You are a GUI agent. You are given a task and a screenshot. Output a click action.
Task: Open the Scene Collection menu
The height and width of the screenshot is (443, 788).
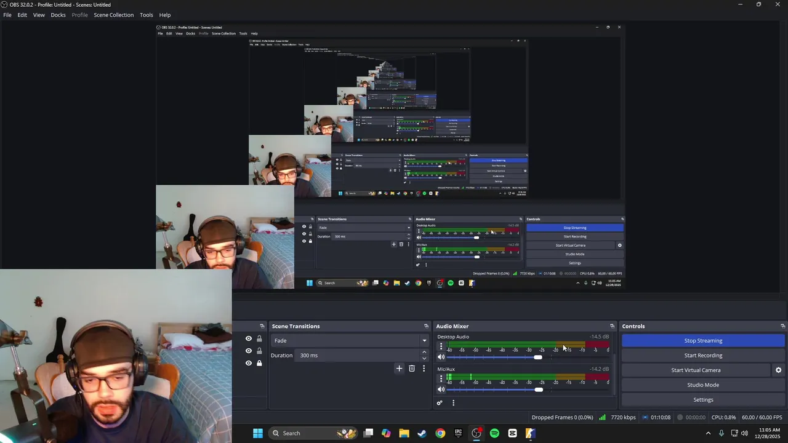(x=113, y=15)
